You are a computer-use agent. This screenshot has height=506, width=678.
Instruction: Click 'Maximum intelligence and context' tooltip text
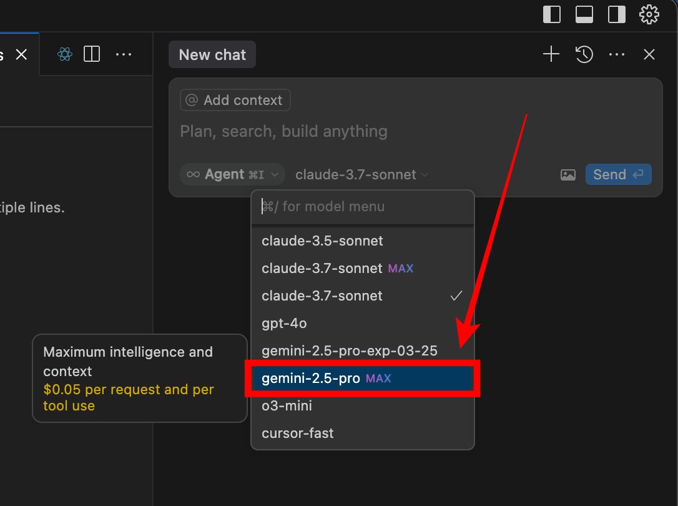[x=128, y=362]
